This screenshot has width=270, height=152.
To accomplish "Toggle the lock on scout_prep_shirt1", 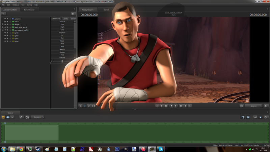I will point(3,27).
